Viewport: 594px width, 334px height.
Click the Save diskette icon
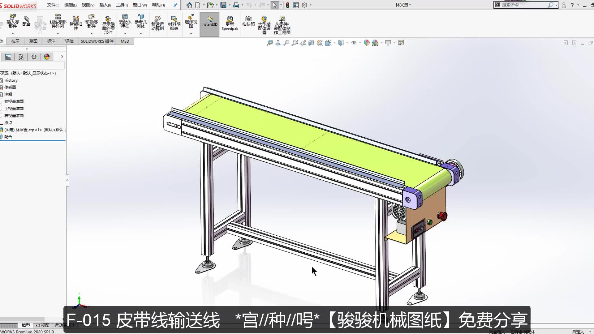223,5
